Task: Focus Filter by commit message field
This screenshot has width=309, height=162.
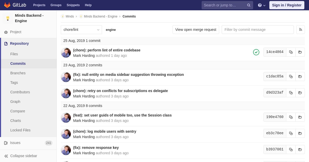Action: click(x=258, y=30)
